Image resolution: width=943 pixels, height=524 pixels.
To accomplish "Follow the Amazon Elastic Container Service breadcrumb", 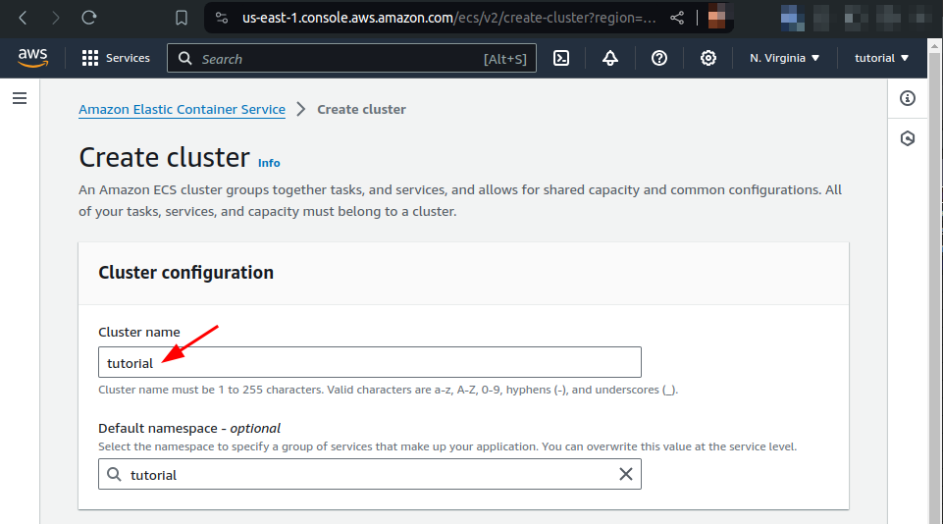I will (182, 110).
